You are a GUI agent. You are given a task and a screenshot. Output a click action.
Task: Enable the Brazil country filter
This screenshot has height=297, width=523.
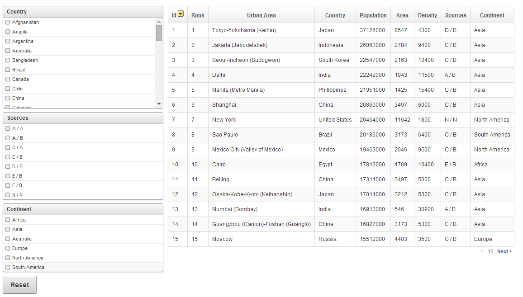(x=8, y=70)
